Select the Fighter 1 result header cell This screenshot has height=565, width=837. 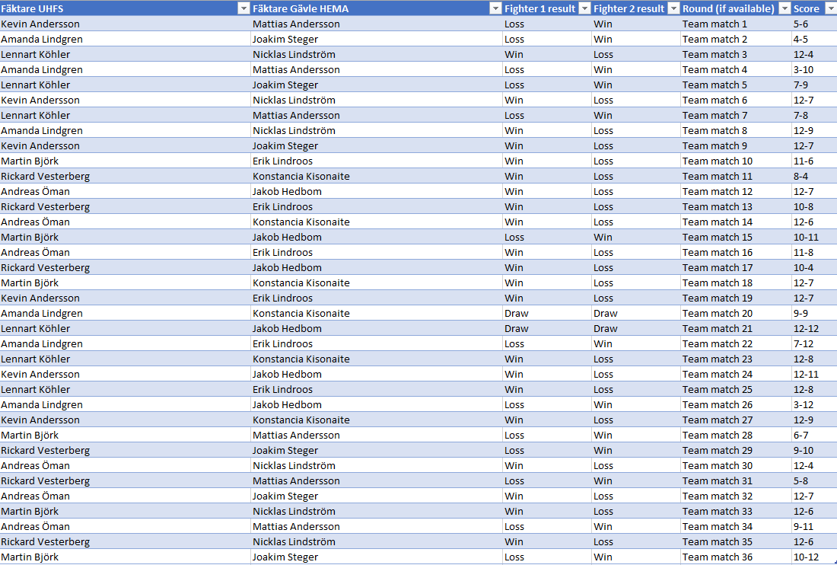547,8
